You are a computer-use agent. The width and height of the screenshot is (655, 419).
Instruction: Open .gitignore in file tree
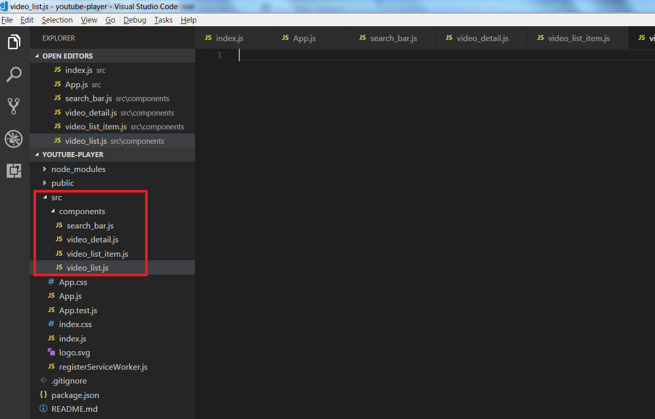pyautogui.click(x=112, y=380)
